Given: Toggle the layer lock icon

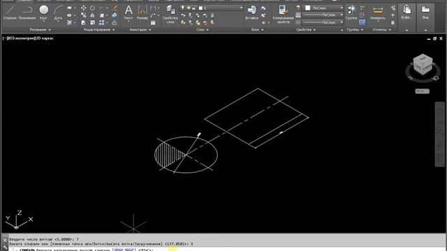Looking at the screenshot, I should pos(194,8).
